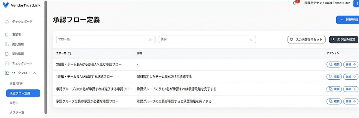Click 1段階・チーム長Aが承認する承認フロー row text

[x=85, y=77]
